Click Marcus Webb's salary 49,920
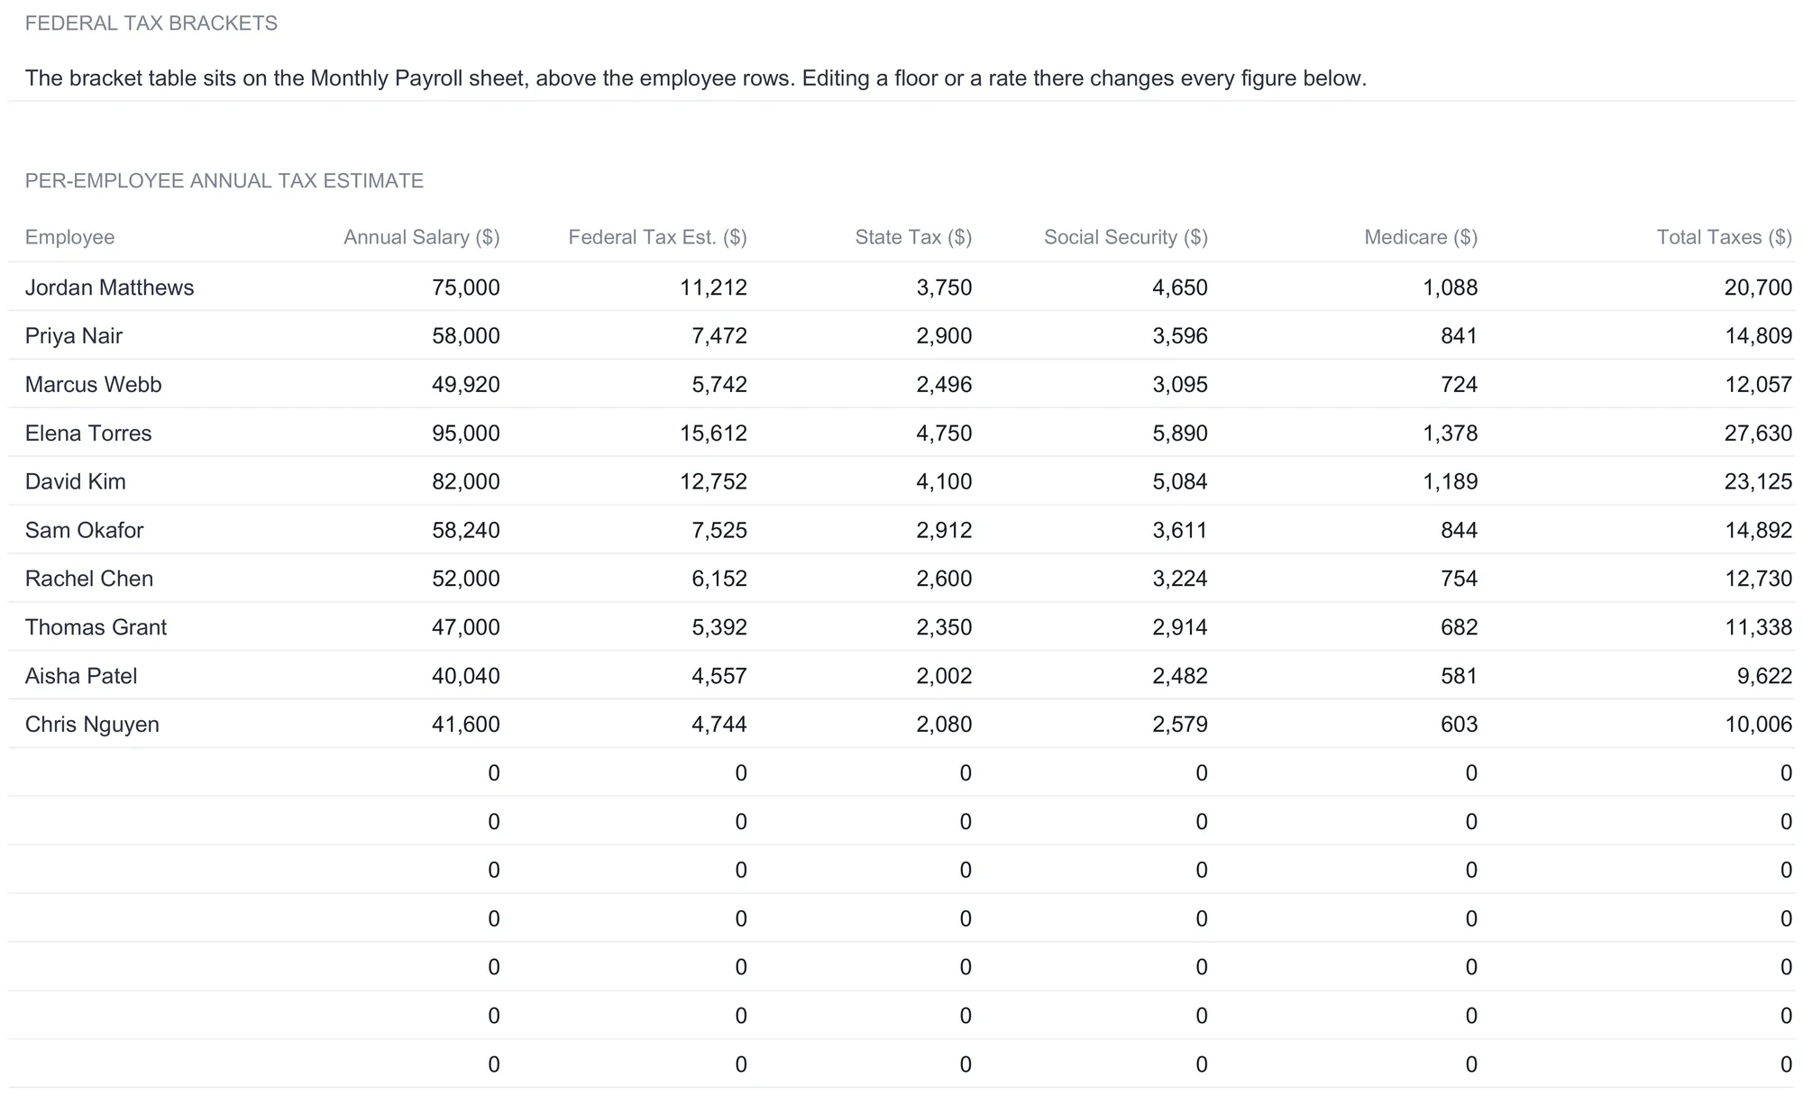 466,385
